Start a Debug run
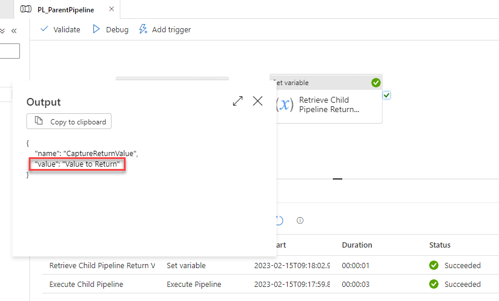 (x=110, y=29)
